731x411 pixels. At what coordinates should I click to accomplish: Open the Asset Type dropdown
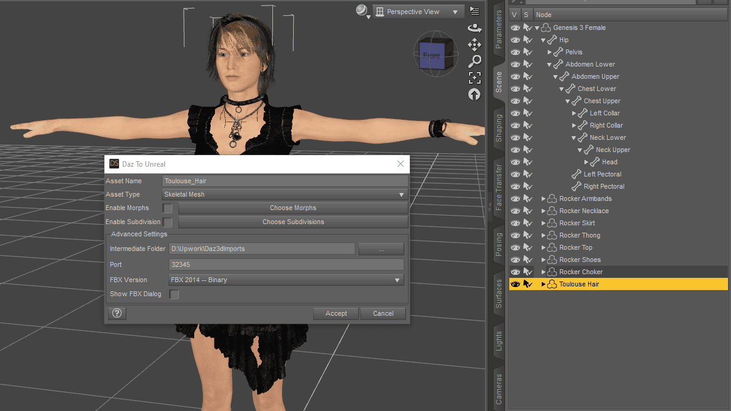401,194
